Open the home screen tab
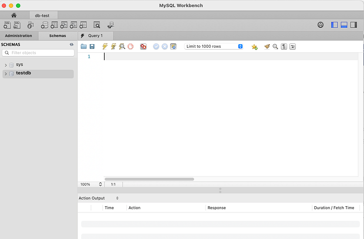364x239 pixels. 14,15
